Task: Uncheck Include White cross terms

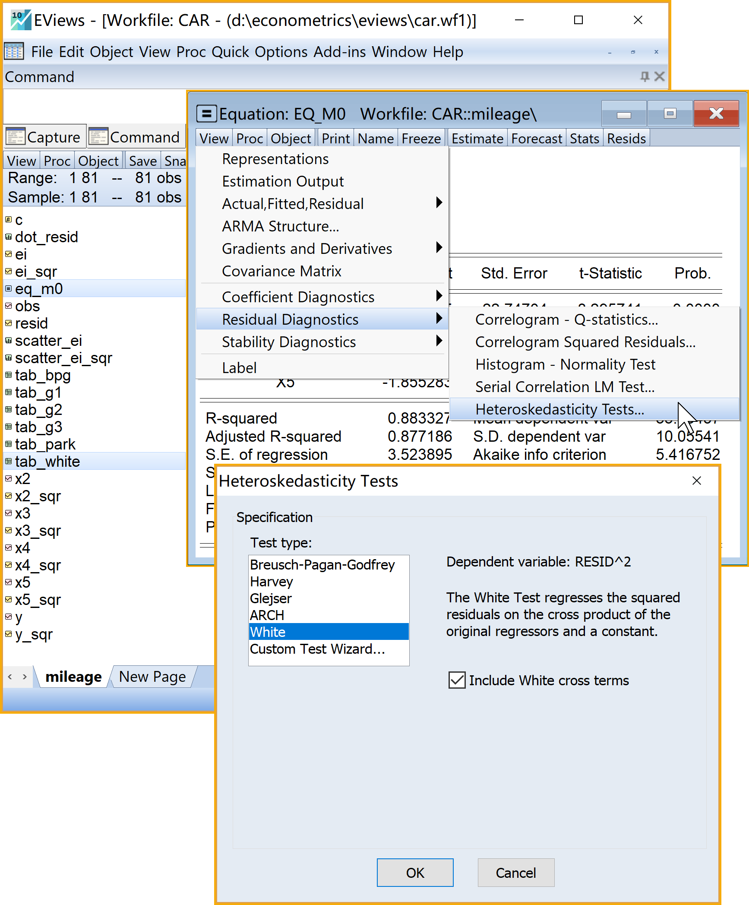Action: coord(457,680)
